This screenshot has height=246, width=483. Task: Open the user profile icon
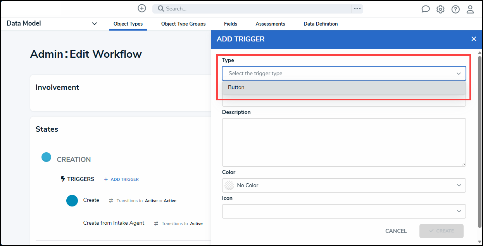pyautogui.click(x=470, y=9)
